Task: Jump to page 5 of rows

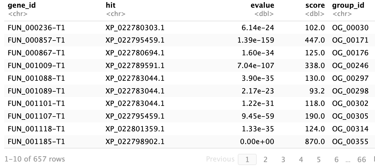Action: point(319,159)
